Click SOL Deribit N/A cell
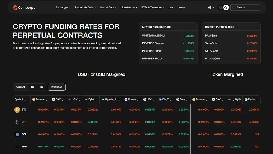 coord(257,134)
